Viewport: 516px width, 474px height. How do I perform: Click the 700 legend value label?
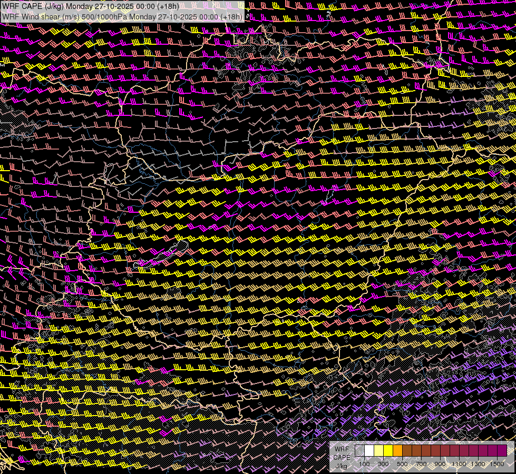(421, 464)
